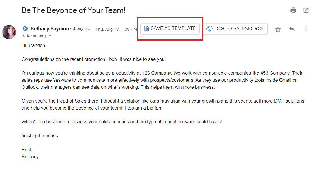
Task: Open the three-dot More options menu
Action: [x=306, y=29]
